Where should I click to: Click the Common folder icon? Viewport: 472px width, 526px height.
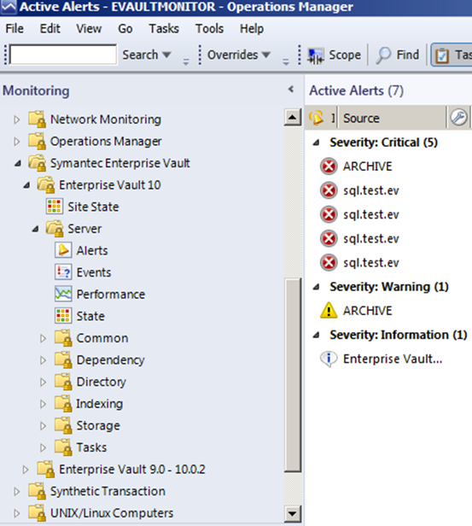pyautogui.click(x=63, y=338)
